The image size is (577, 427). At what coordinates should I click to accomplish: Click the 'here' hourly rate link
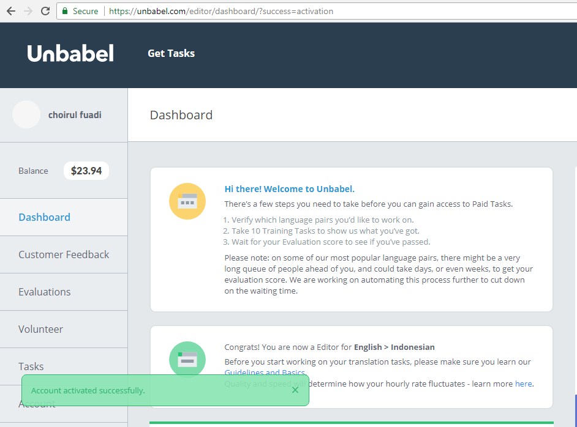(523, 384)
